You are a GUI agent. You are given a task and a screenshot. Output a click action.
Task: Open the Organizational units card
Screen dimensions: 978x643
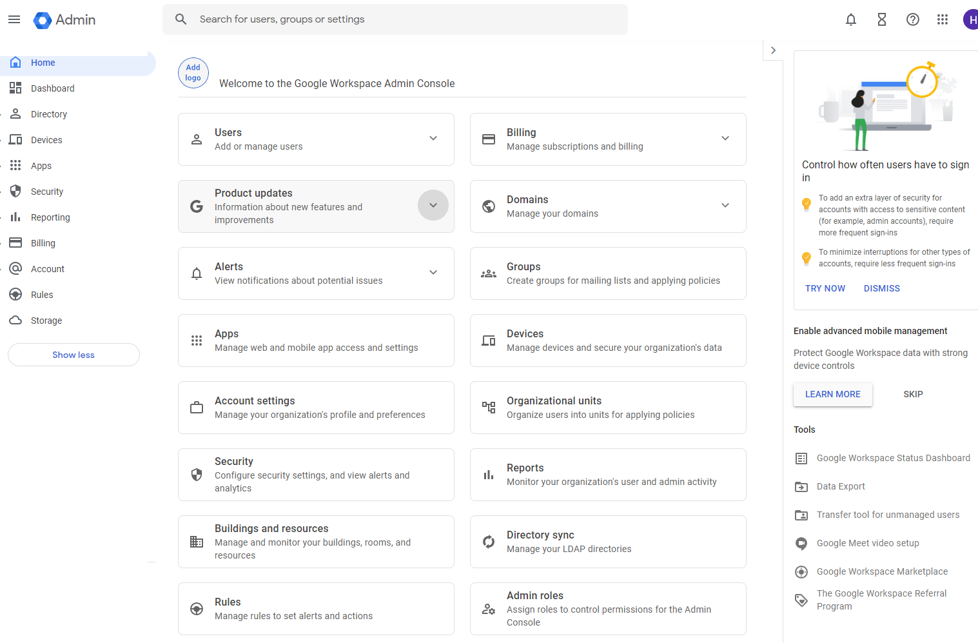point(607,408)
